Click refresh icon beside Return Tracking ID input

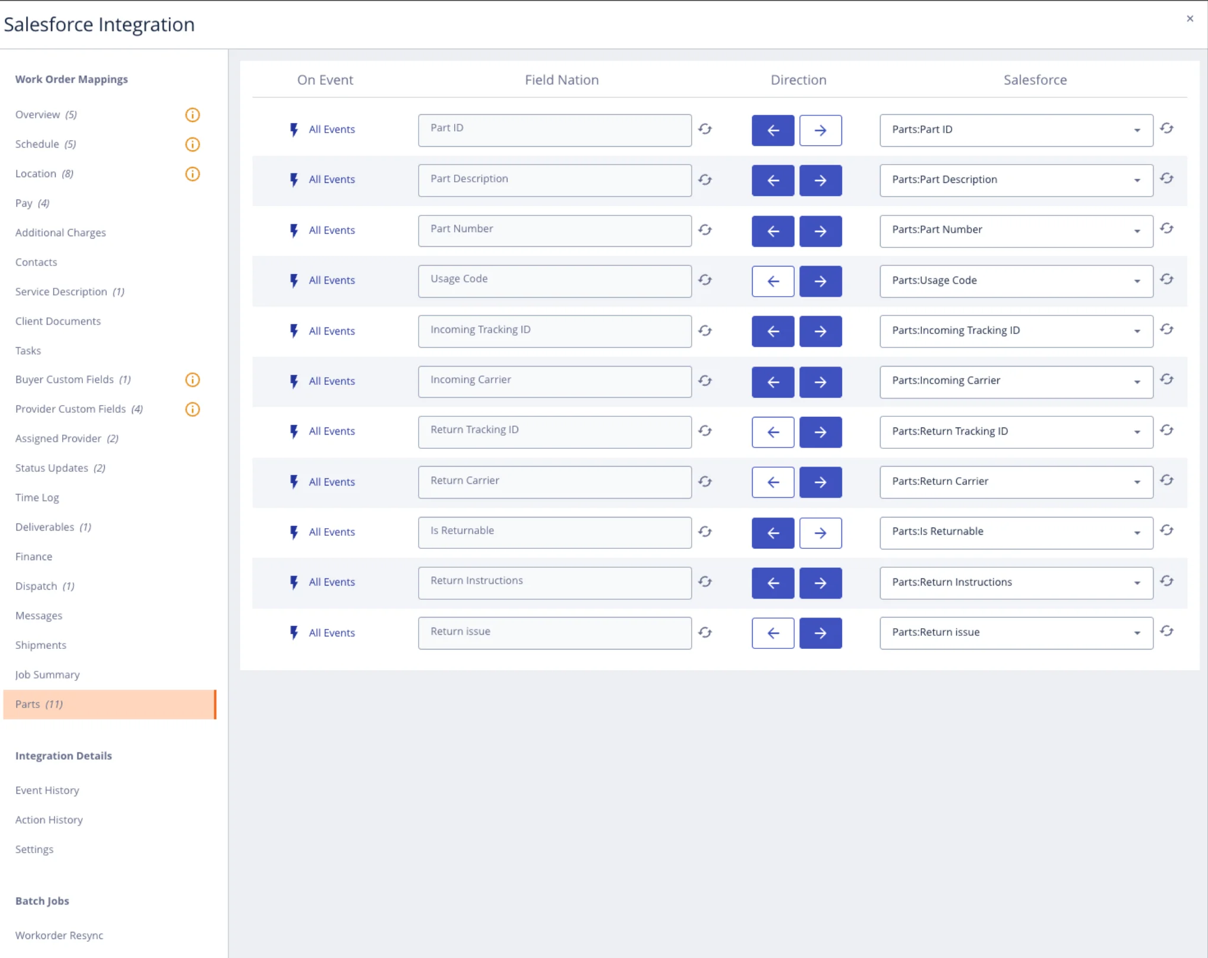pyautogui.click(x=705, y=431)
